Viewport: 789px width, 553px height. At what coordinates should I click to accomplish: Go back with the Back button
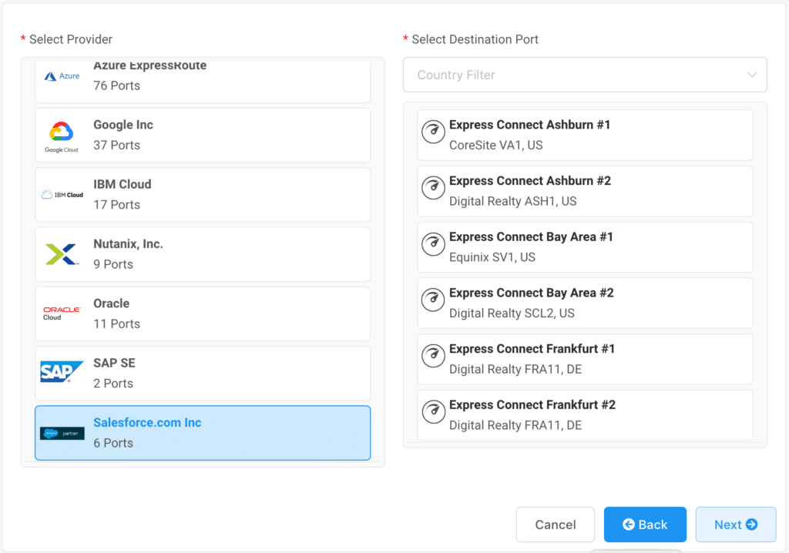(645, 525)
